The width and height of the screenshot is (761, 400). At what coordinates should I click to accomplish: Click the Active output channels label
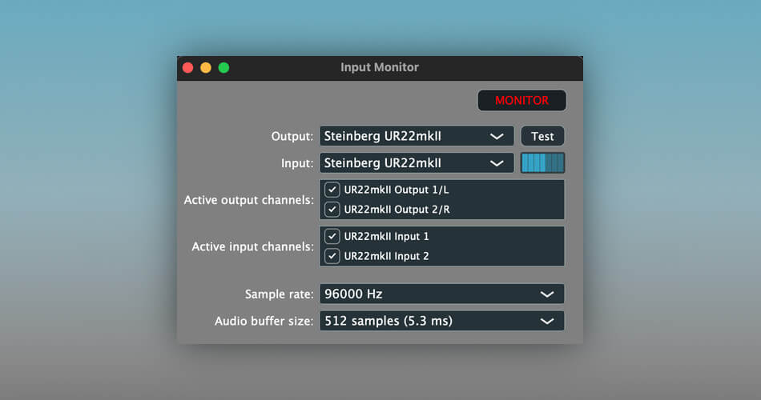tap(248, 200)
